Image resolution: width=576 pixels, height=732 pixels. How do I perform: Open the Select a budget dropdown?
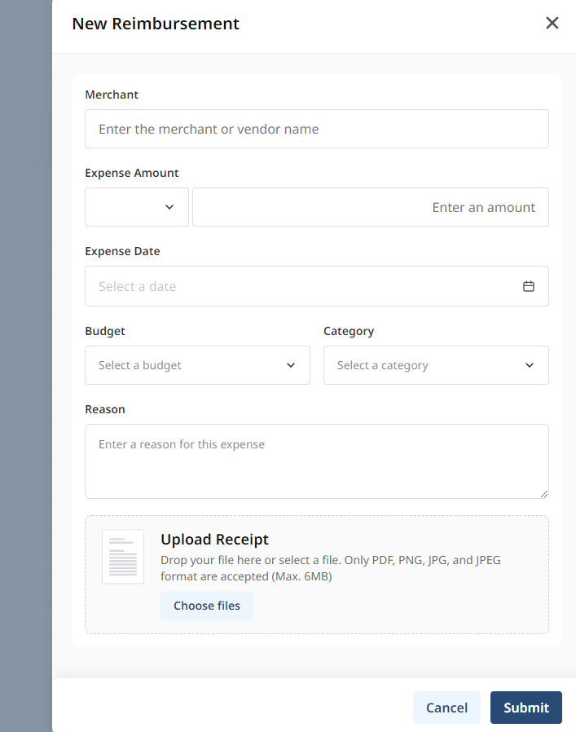coord(197,365)
